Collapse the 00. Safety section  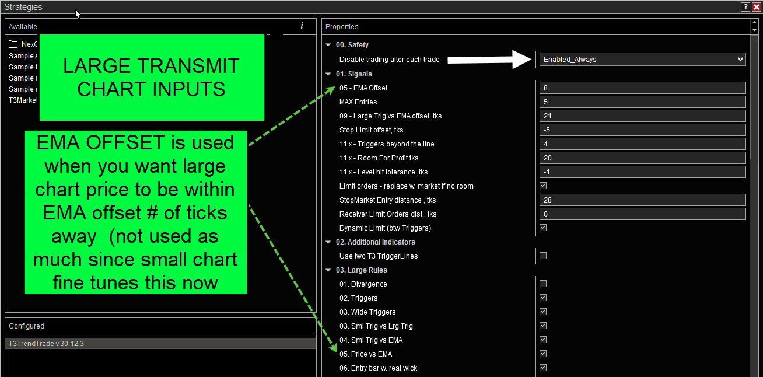[328, 45]
